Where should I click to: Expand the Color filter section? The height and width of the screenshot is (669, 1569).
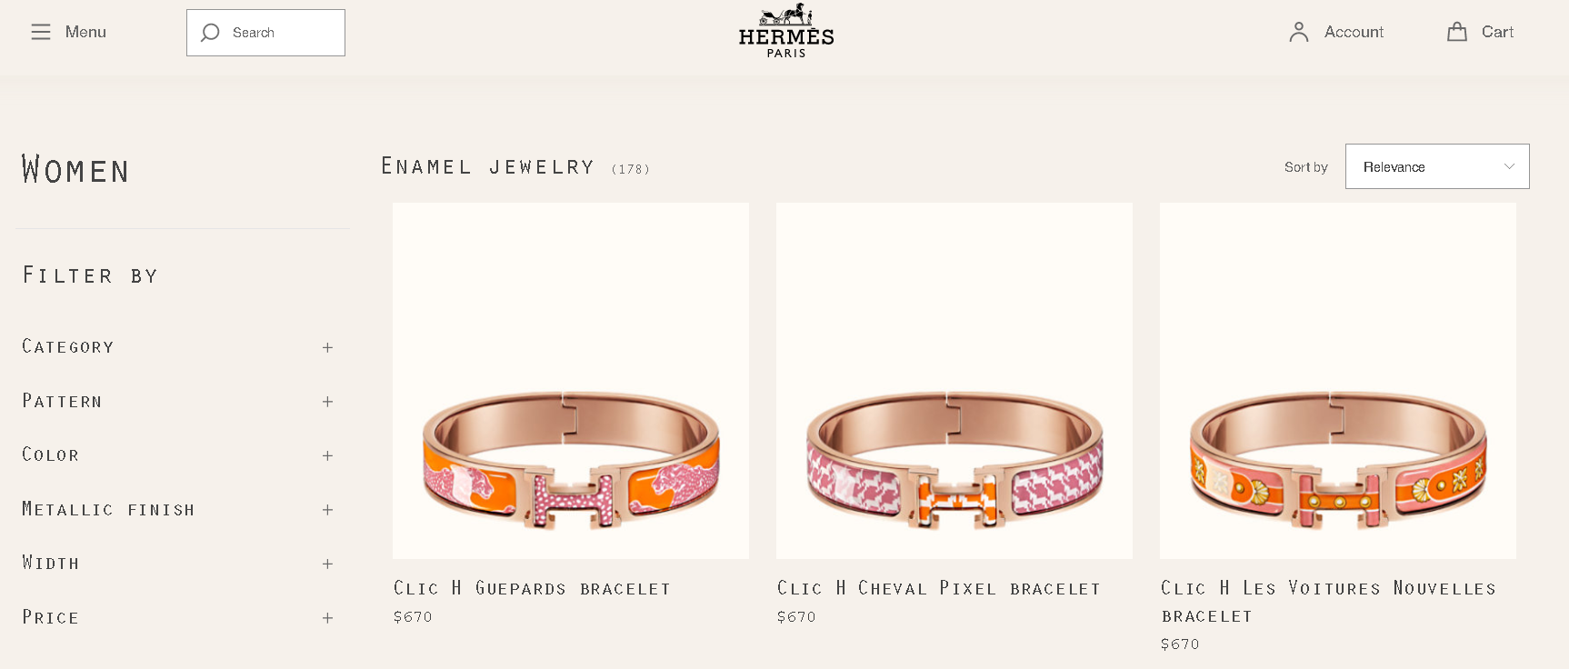click(x=178, y=454)
